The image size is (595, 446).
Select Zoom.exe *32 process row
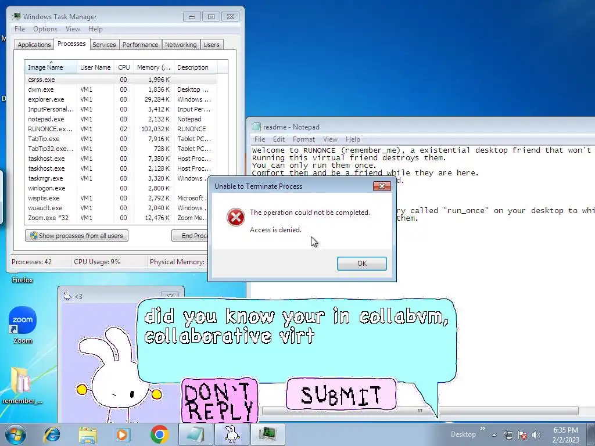point(117,218)
